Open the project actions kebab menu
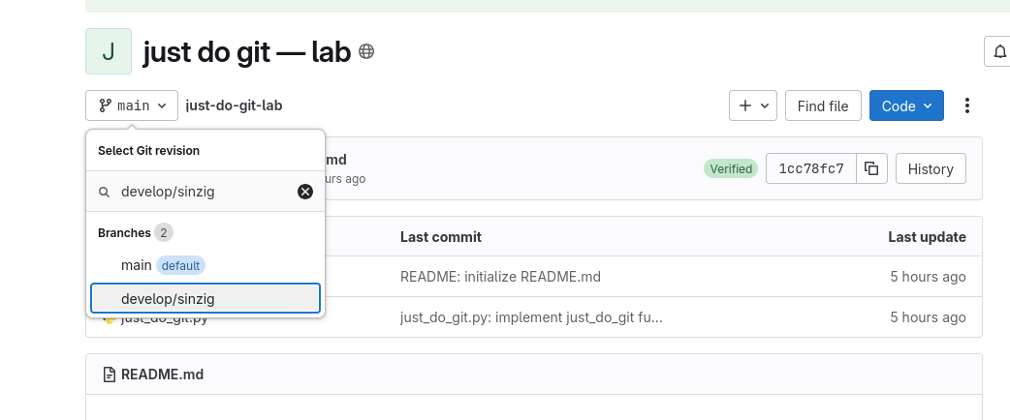 tap(967, 105)
